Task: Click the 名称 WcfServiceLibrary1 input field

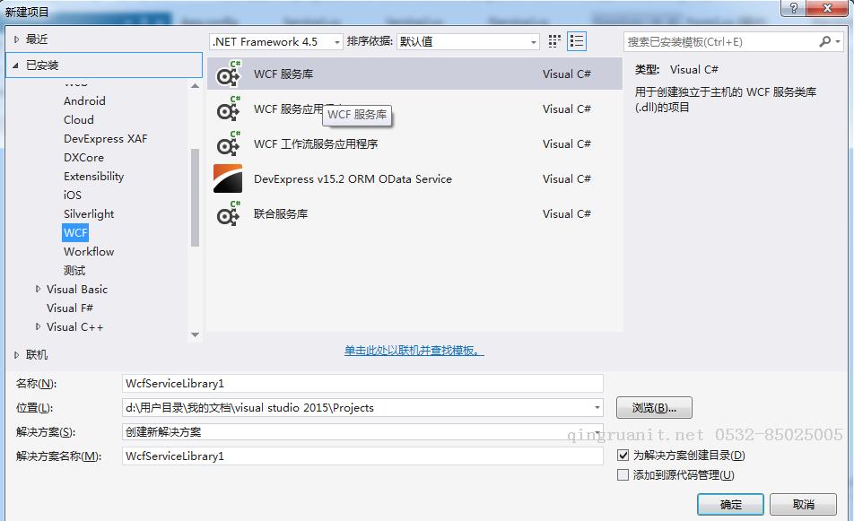Action: coord(362,383)
